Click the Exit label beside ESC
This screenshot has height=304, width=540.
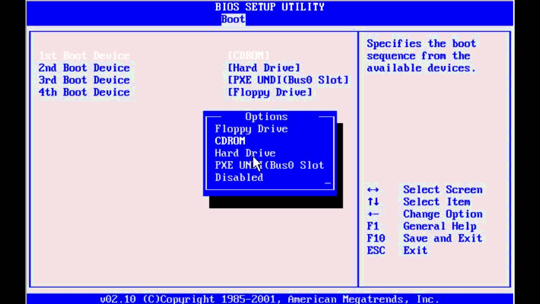(415, 251)
